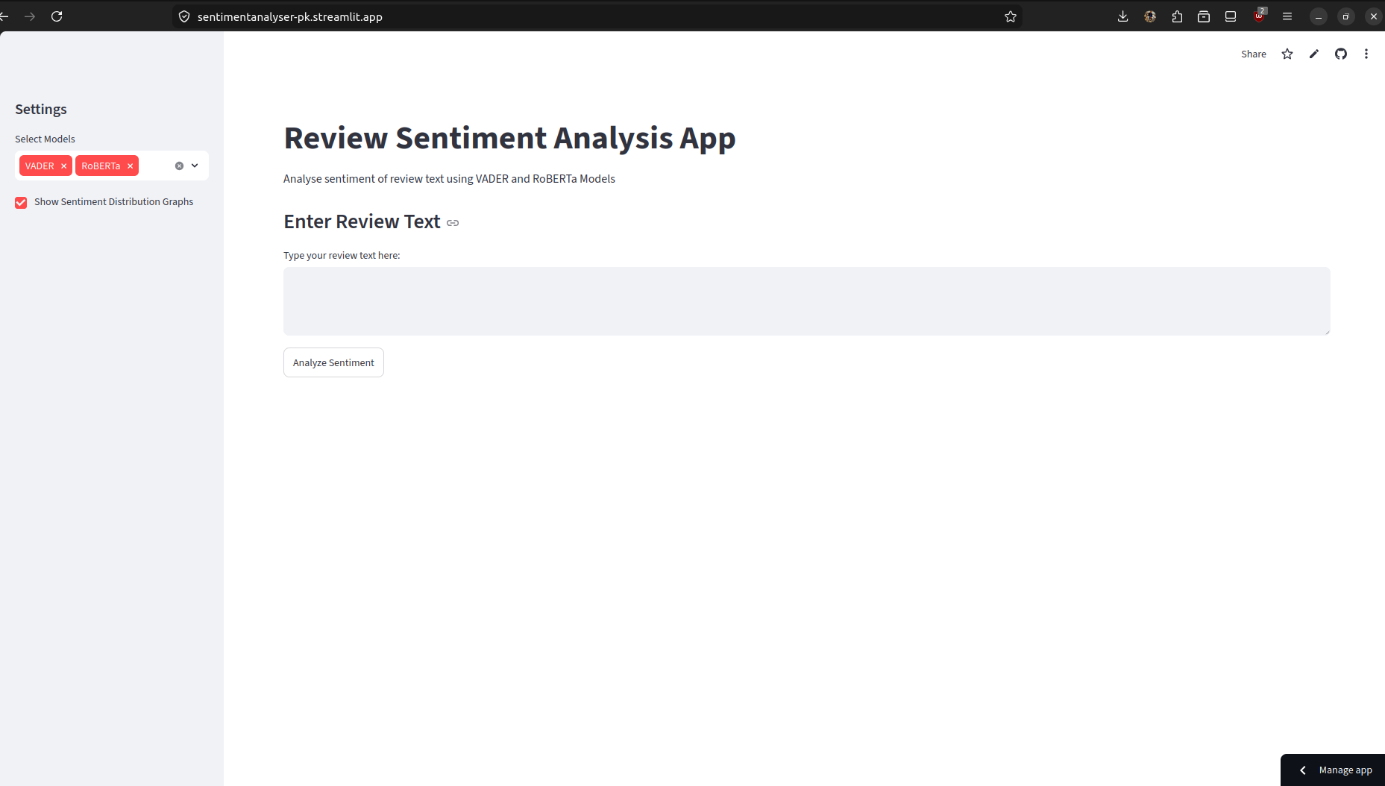
Task: Open the Streamlit three-dot menu
Action: tap(1366, 54)
